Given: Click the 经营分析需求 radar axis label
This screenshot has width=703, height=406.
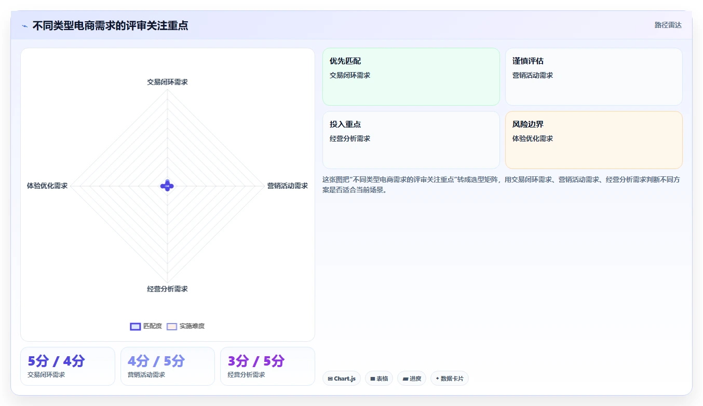Looking at the screenshot, I should click(x=167, y=289).
